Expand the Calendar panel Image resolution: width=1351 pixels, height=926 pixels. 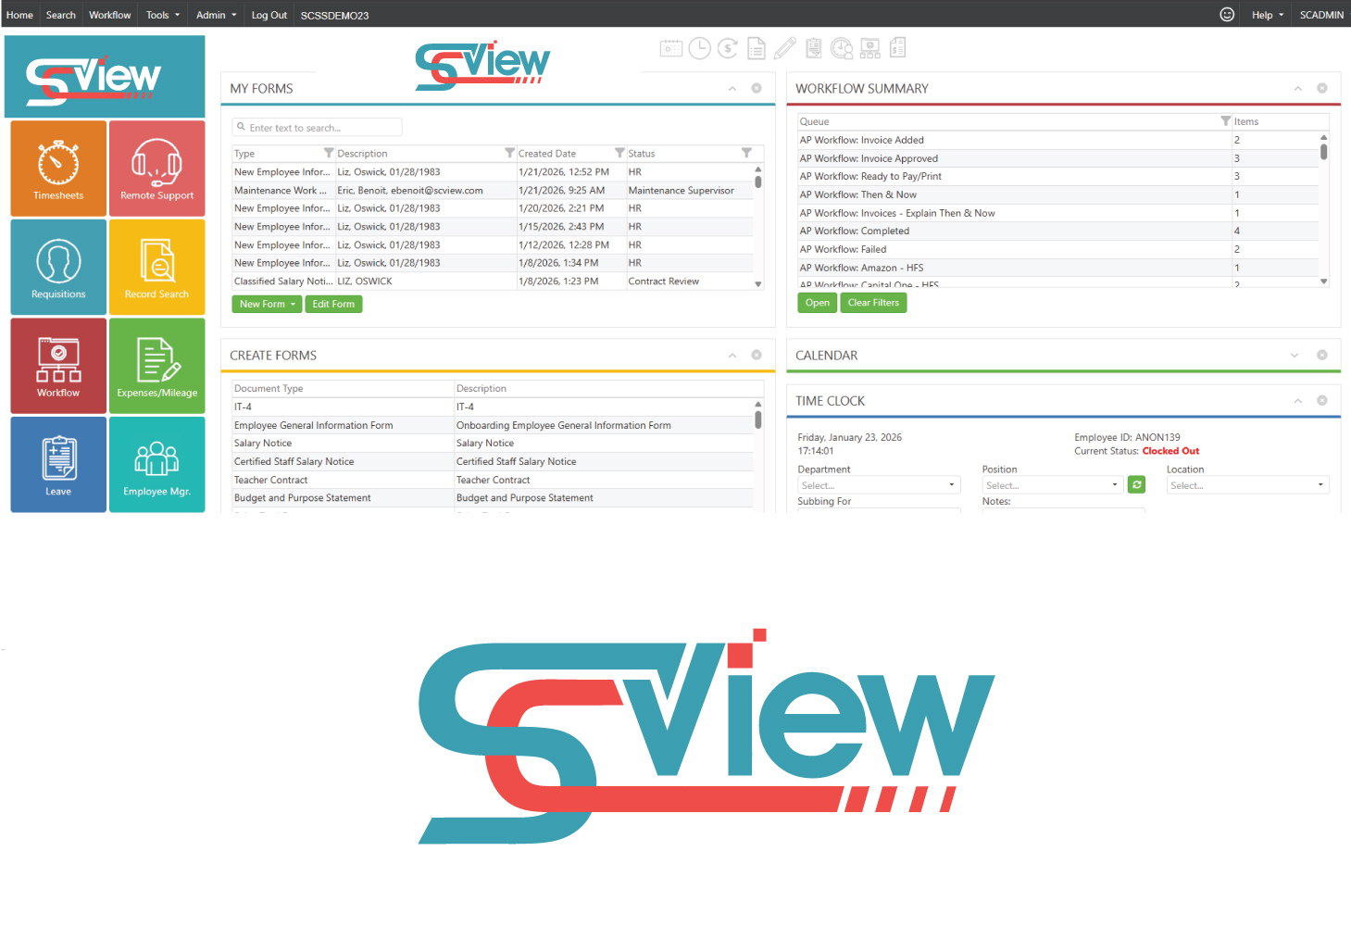1295,355
